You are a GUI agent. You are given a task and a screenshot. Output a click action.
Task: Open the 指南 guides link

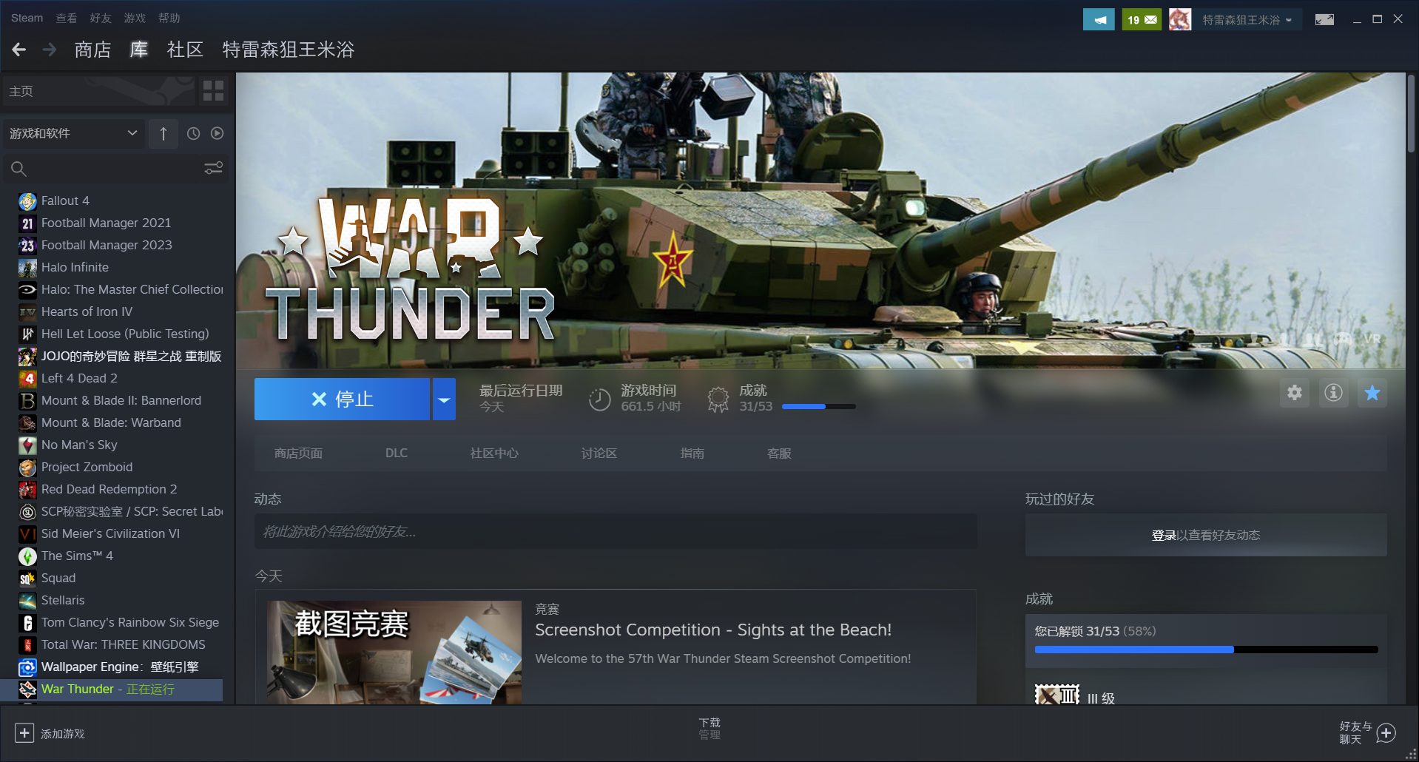coord(692,453)
